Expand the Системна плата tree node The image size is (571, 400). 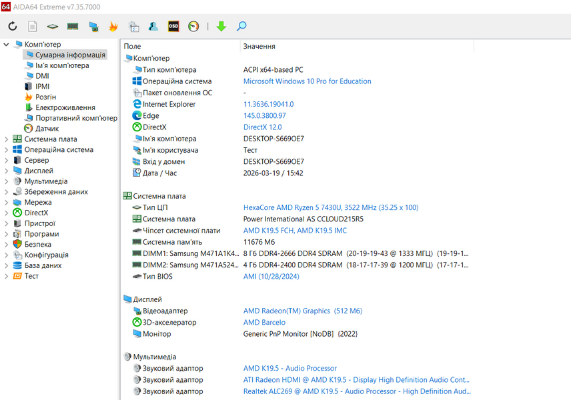click(6, 139)
